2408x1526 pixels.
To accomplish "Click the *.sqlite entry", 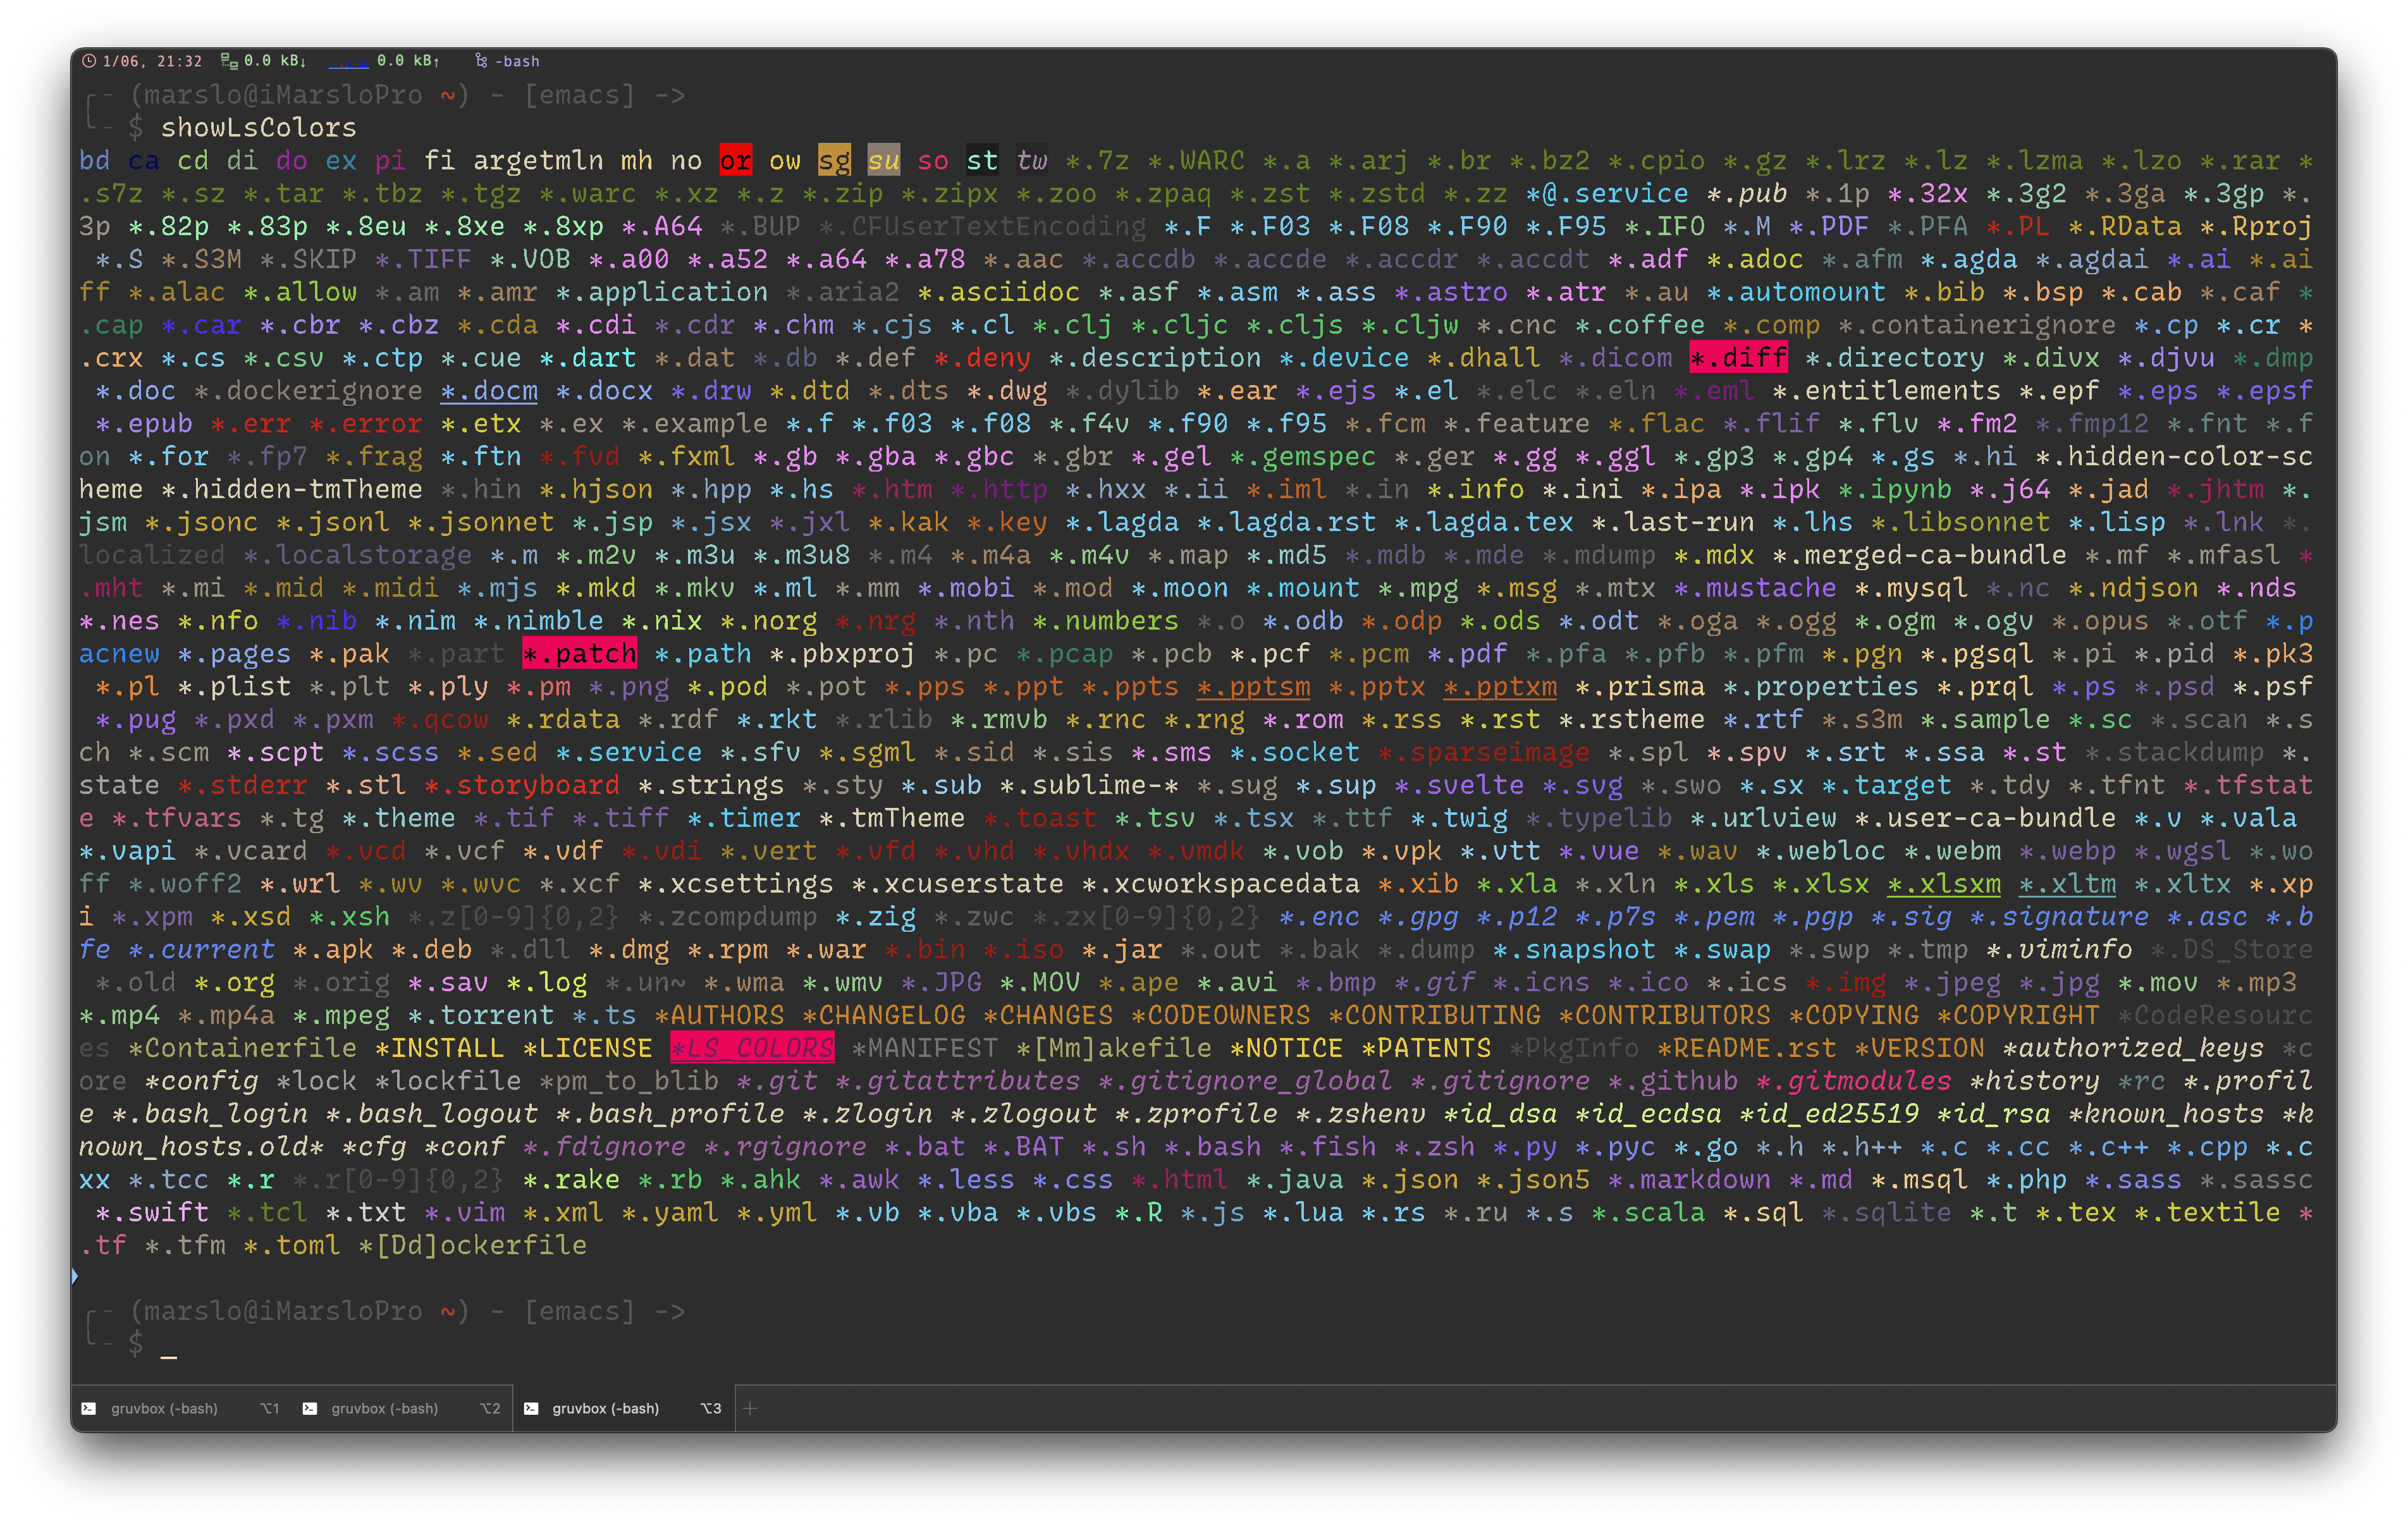I will point(1886,1212).
